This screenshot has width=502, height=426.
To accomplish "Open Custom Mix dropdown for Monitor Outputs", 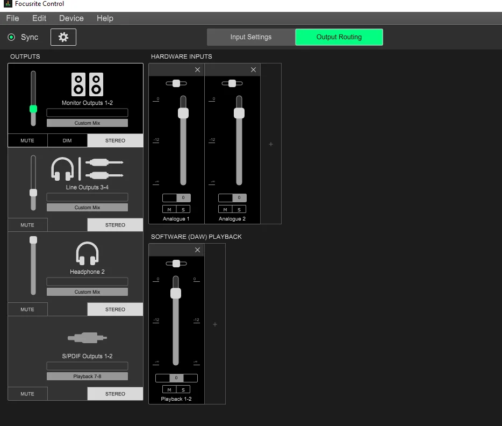I will point(87,123).
